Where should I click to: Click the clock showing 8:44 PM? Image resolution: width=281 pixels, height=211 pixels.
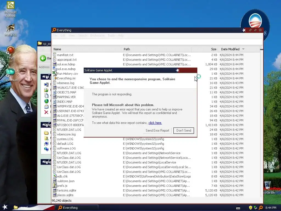271,208
